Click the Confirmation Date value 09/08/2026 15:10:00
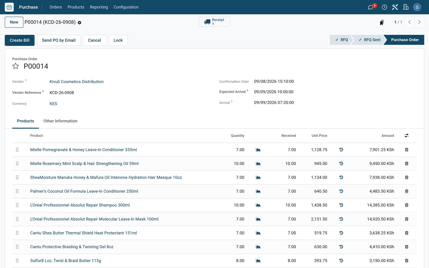429x268 pixels. click(x=274, y=81)
